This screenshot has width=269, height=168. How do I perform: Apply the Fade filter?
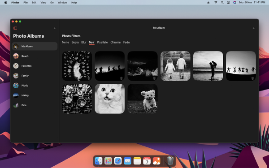point(126,43)
